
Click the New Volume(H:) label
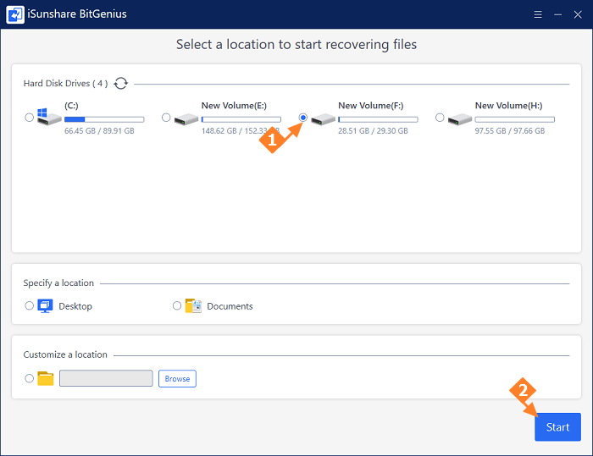[508, 106]
